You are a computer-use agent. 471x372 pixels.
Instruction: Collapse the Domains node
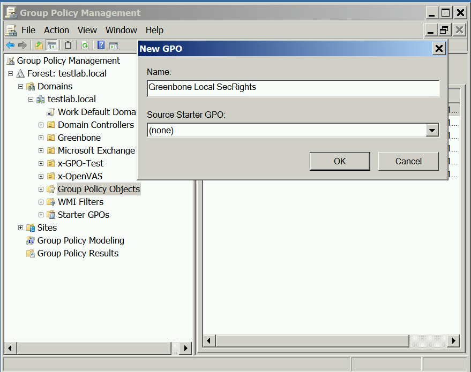point(21,86)
